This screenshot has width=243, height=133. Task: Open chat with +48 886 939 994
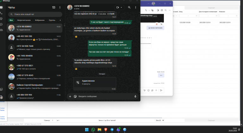pos(34,96)
